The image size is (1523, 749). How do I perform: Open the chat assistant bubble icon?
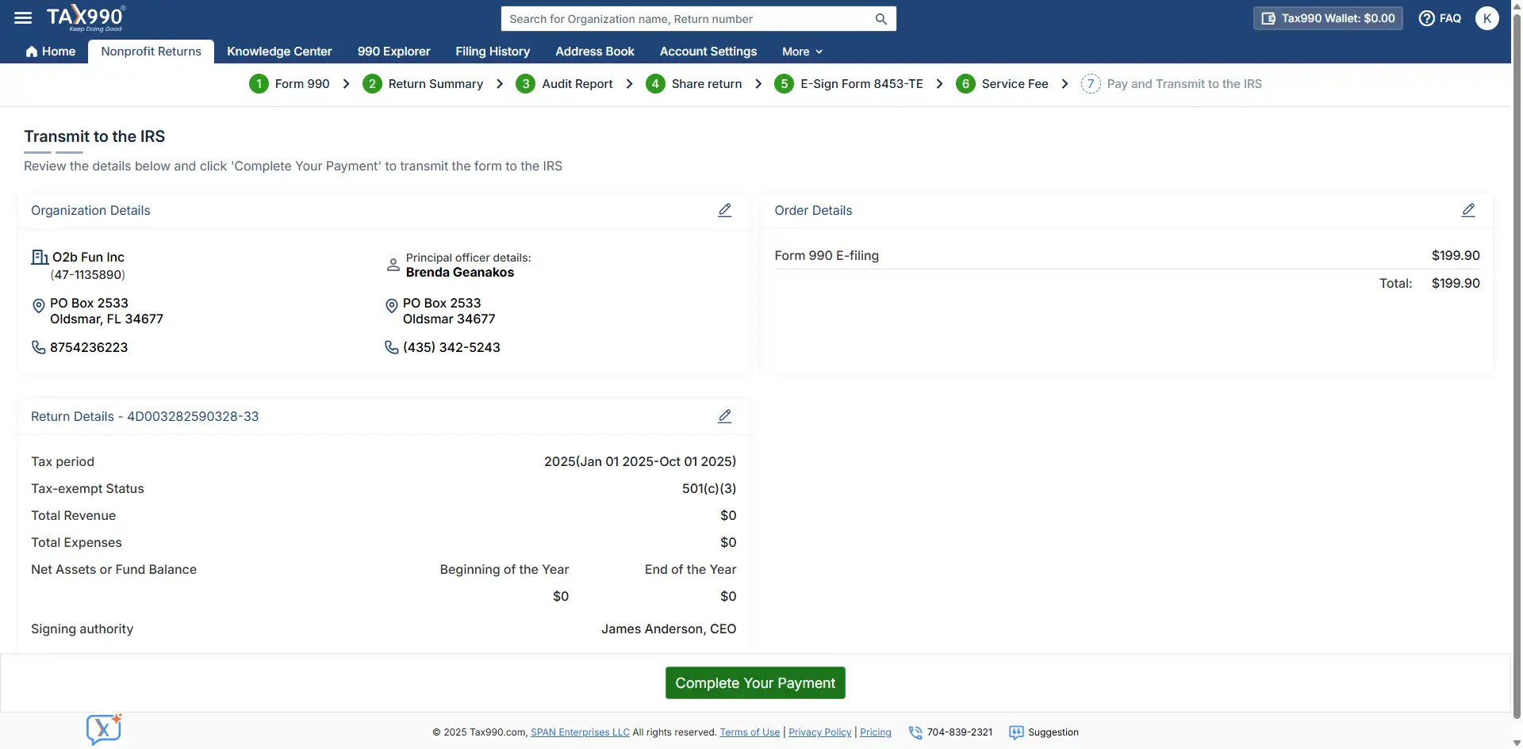pos(104,728)
